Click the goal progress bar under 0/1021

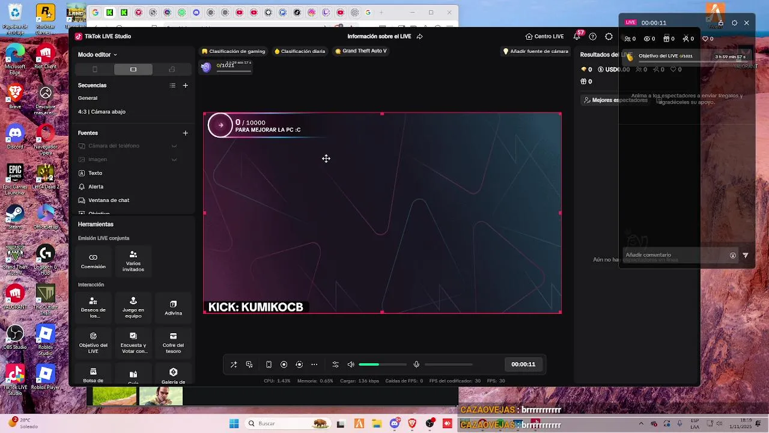(234, 71)
